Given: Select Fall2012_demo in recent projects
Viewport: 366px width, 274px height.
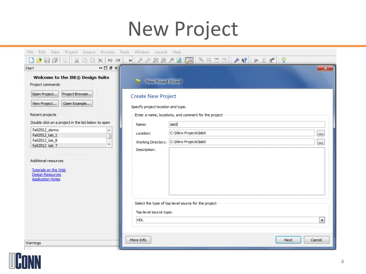Looking at the screenshot, I should (x=69, y=130).
